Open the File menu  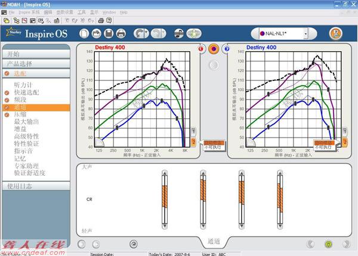pyautogui.click(x=12, y=13)
